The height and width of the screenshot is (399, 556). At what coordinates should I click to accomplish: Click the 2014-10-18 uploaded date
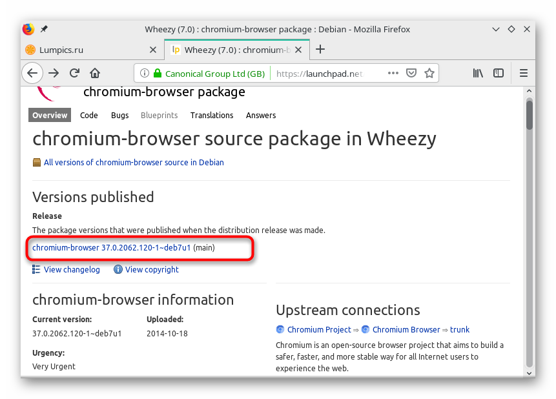pyautogui.click(x=167, y=333)
